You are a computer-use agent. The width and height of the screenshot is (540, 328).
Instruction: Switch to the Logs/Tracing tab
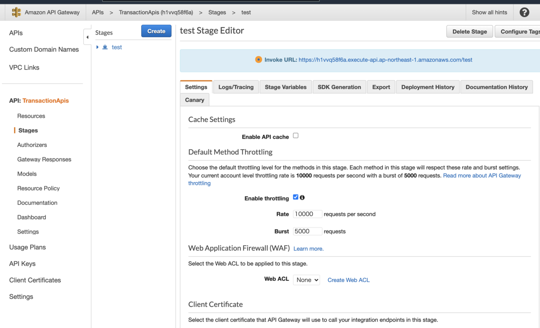[x=236, y=87]
